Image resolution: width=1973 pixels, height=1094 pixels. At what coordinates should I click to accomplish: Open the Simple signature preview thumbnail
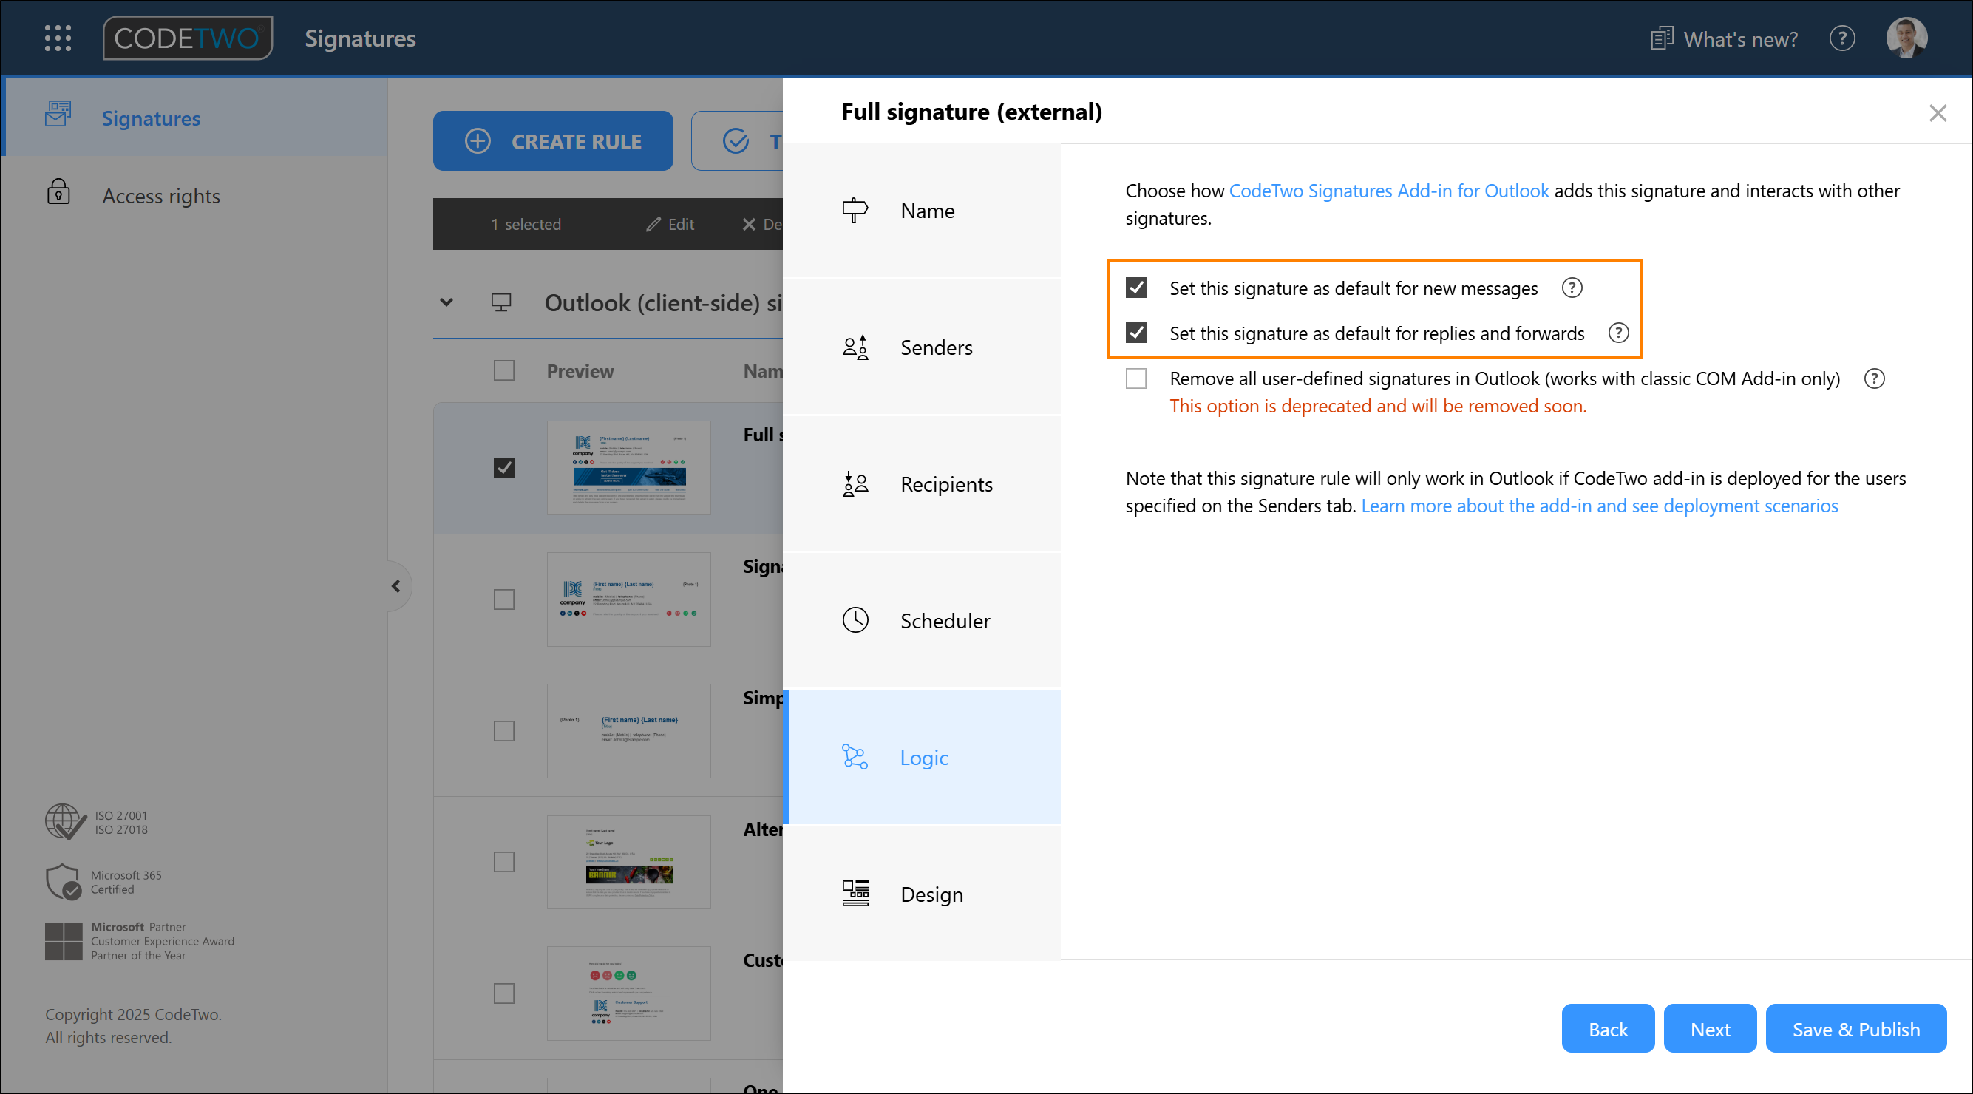tap(629, 731)
